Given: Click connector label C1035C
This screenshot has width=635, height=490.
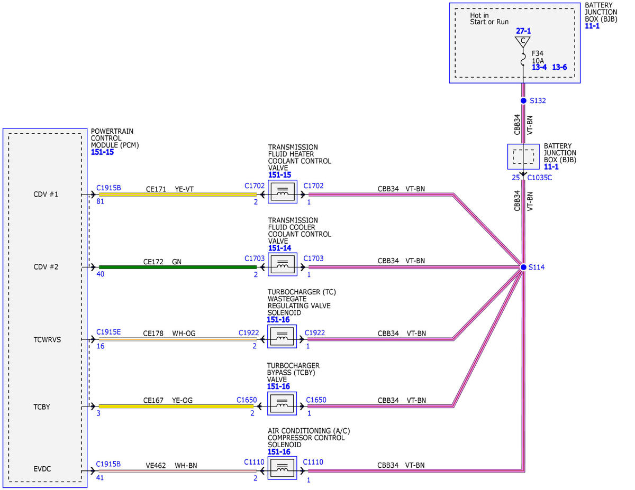Looking at the screenshot, I should 540,178.
